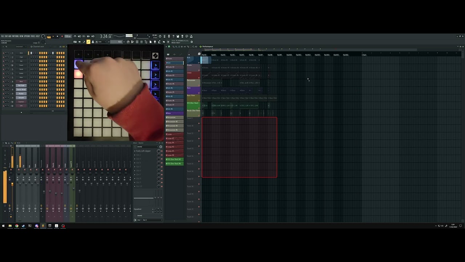
Task: Select the Scanner channel button
Action: tap(21, 102)
